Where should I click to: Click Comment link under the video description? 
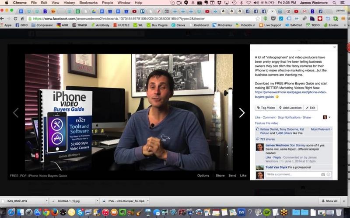tap(269, 117)
